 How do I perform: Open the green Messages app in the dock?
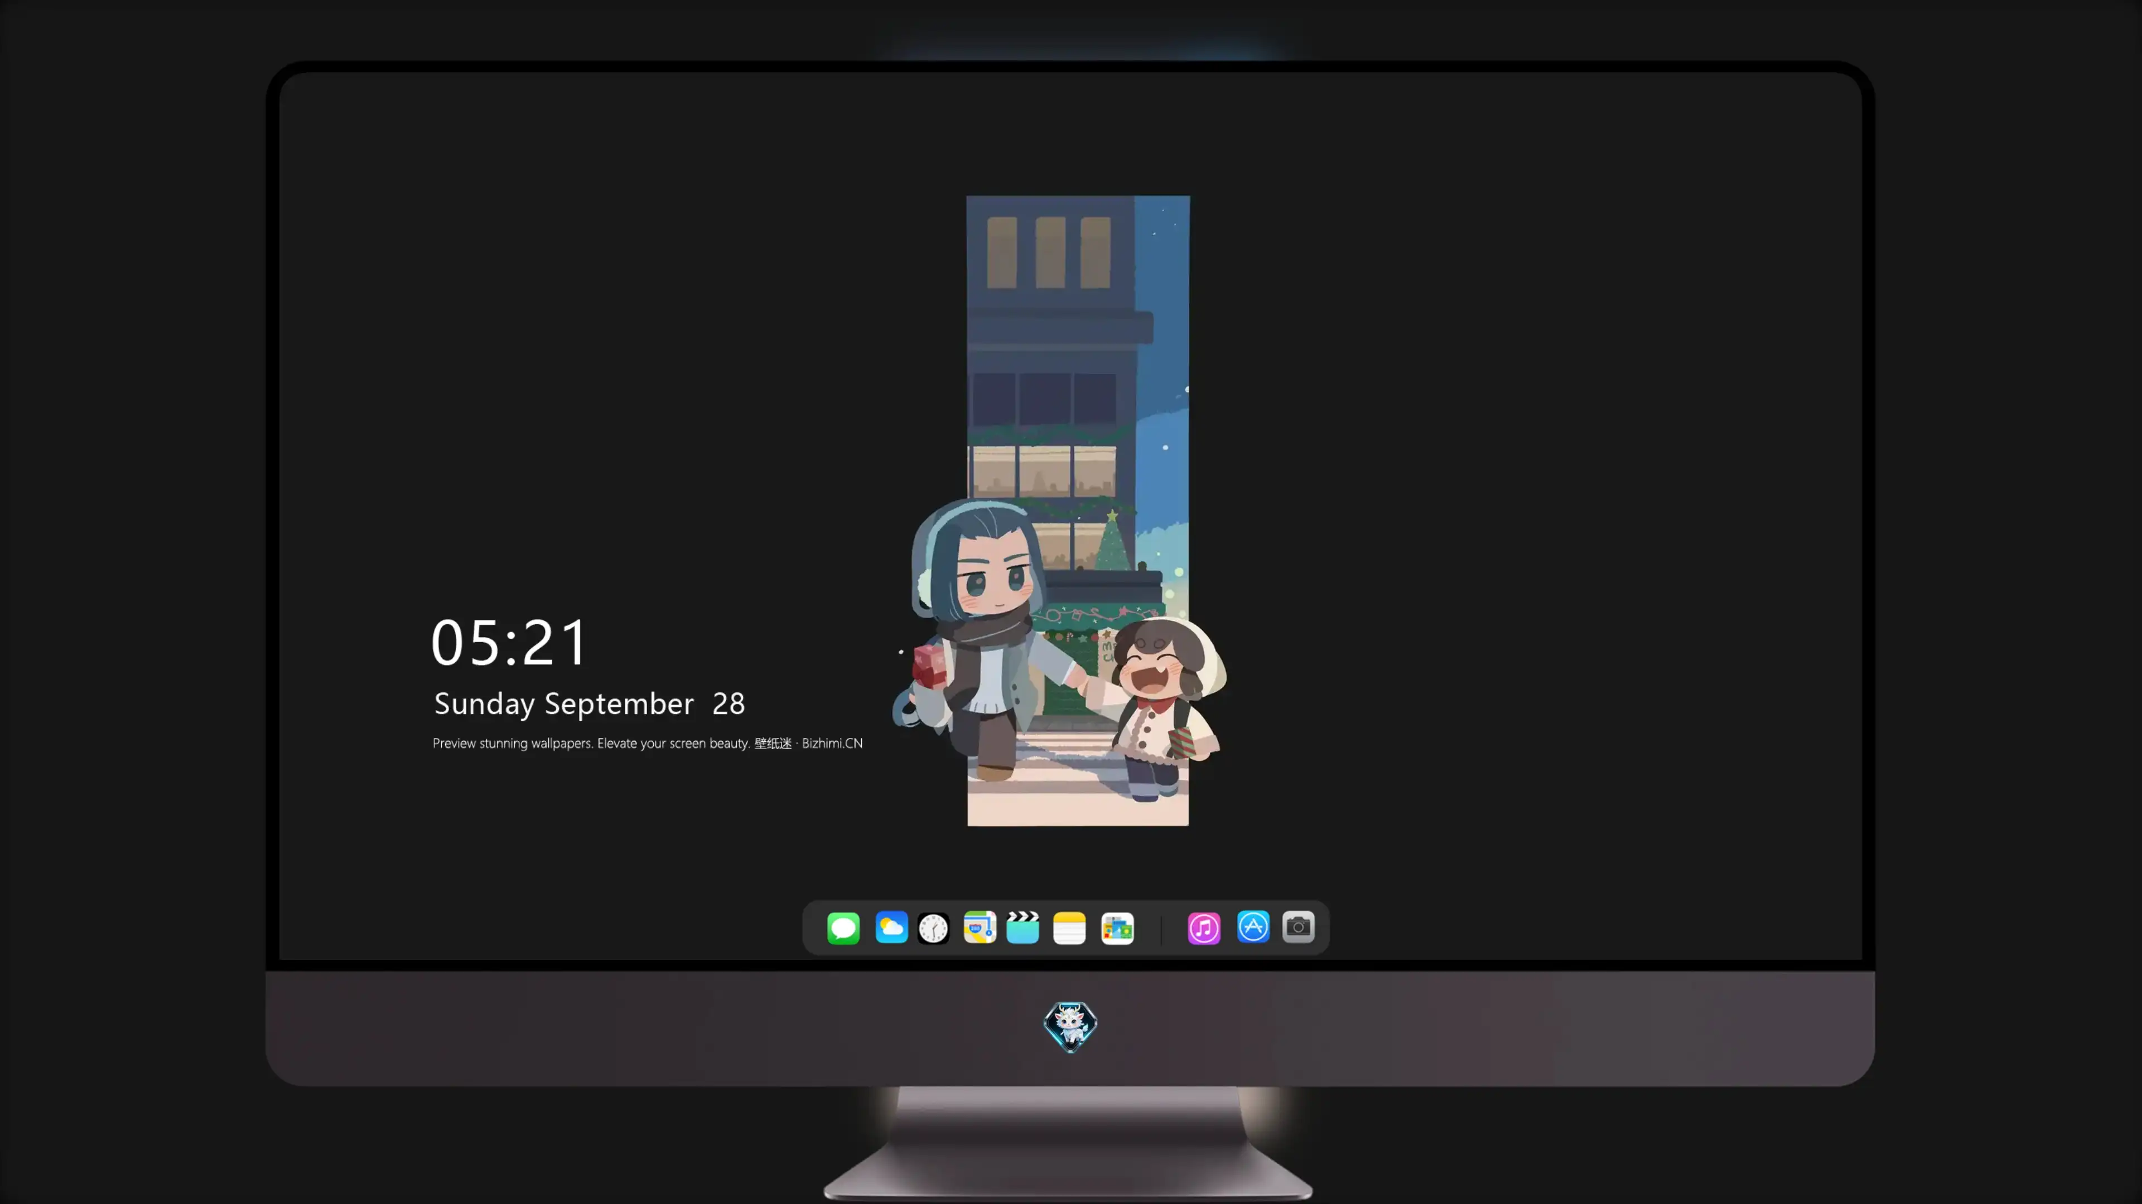coord(843,928)
